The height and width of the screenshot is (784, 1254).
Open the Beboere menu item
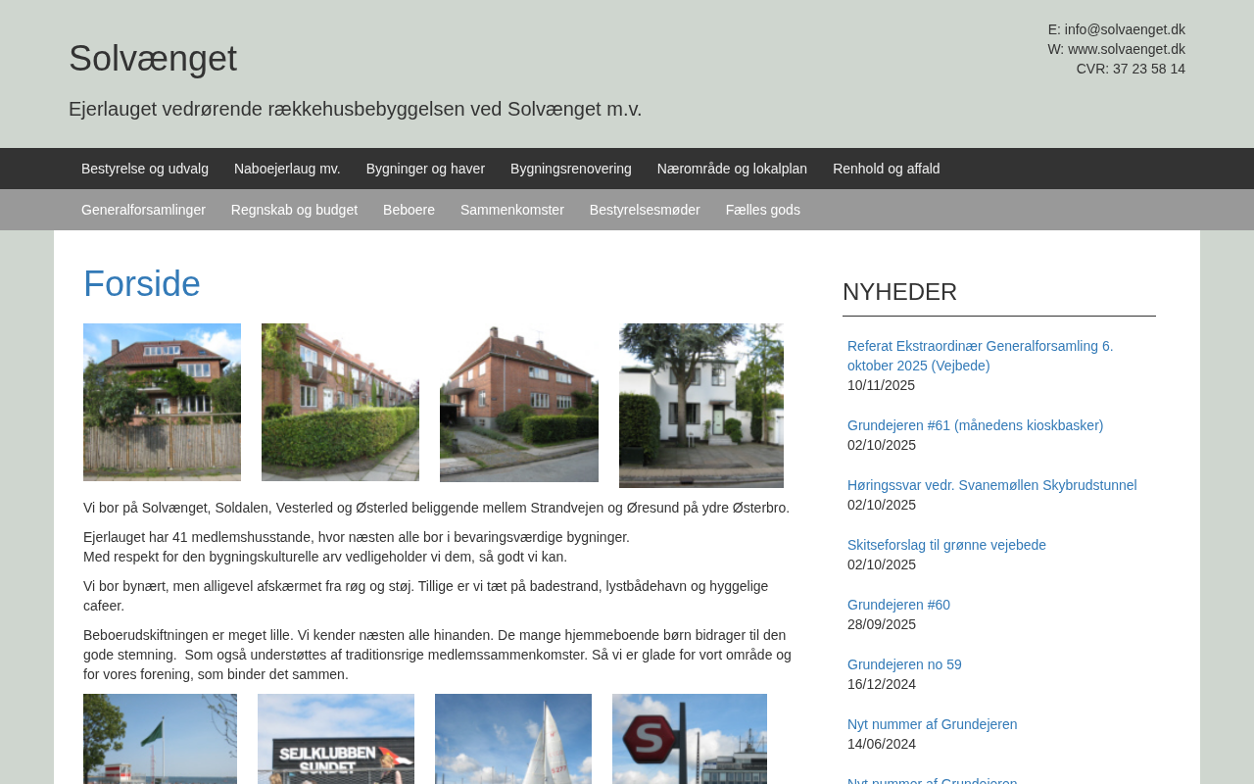coord(409,210)
